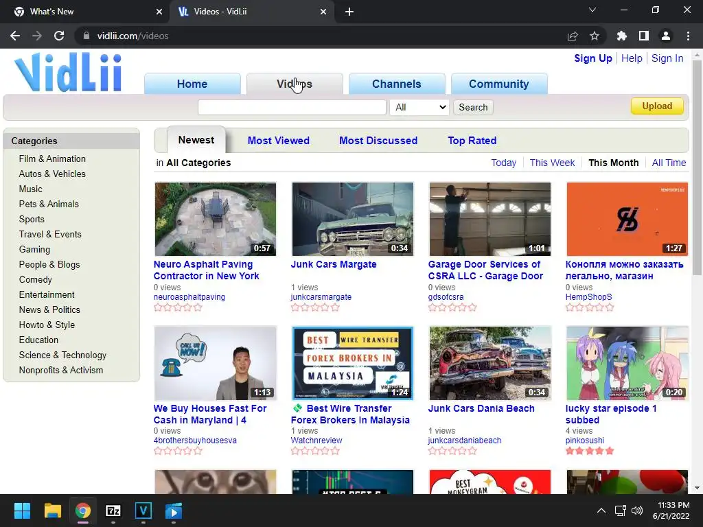Open Windows Start menu

pyautogui.click(x=22, y=511)
